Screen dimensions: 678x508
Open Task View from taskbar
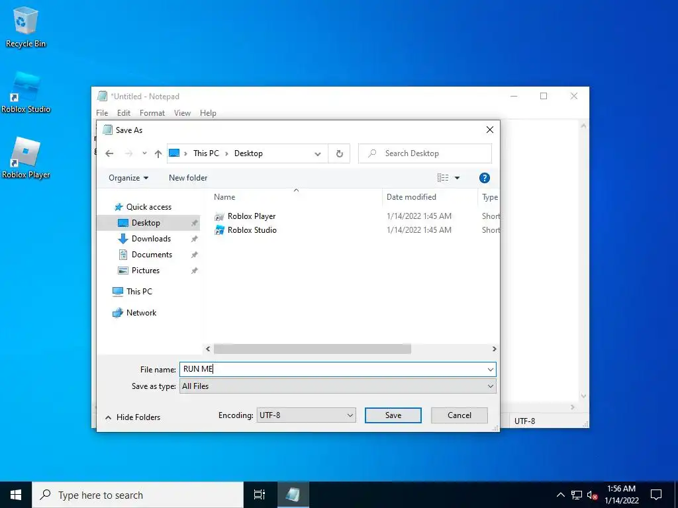click(x=260, y=495)
